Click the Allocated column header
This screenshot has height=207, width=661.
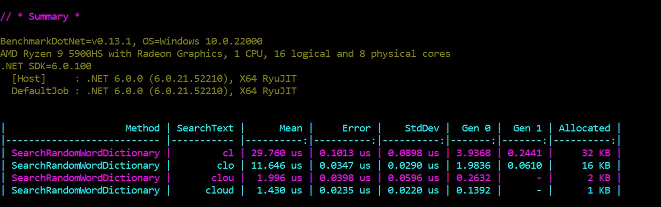click(x=584, y=128)
